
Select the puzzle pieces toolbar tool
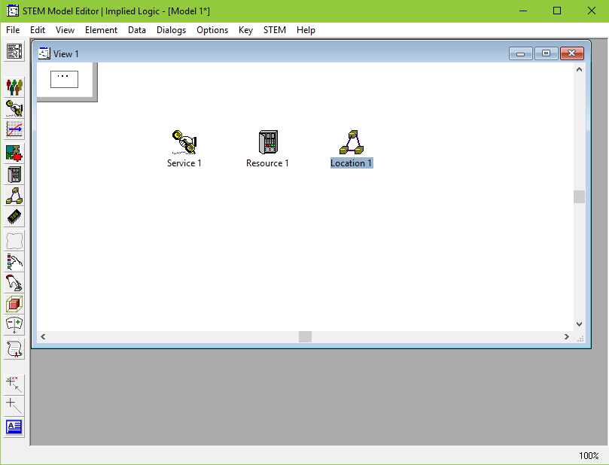coord(14,153)
